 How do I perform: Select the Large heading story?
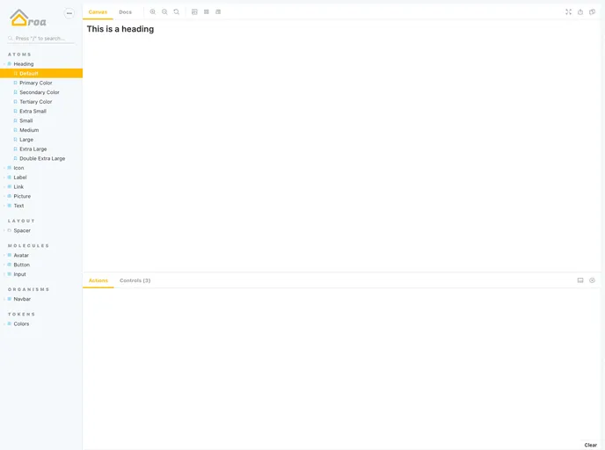click(41, 140)
